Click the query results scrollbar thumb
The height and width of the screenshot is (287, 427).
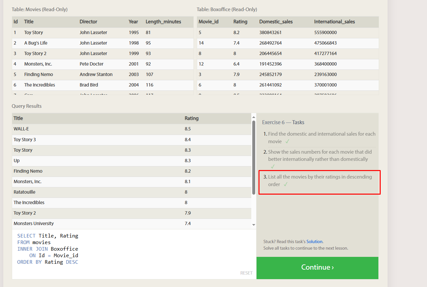[254, 158]
